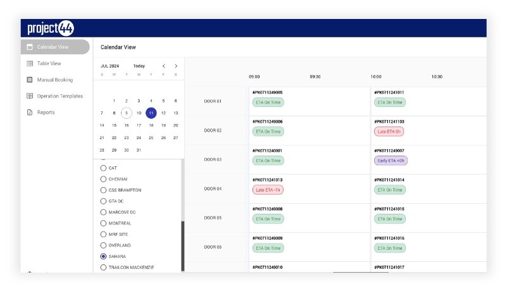Select the CHENNAI radio button
Screen dimensions: 507x291
coord(103,179)
